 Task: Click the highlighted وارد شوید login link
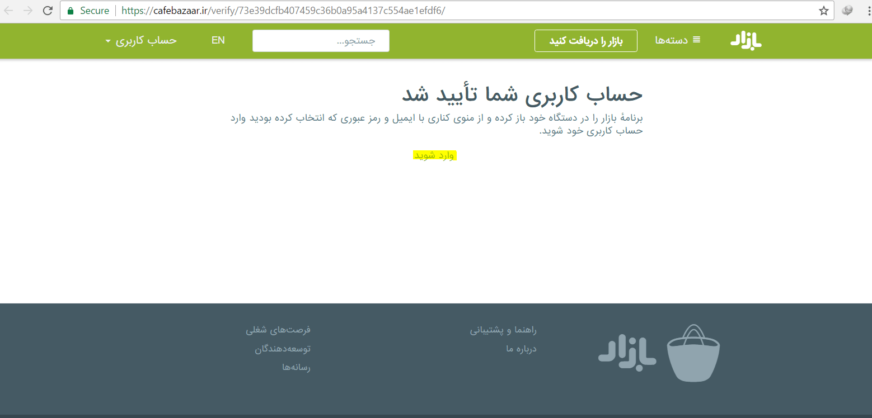click(435, 155)
